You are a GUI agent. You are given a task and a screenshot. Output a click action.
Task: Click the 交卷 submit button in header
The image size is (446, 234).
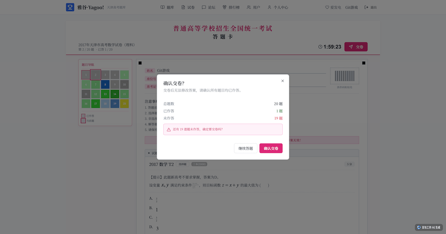(356, 47)
